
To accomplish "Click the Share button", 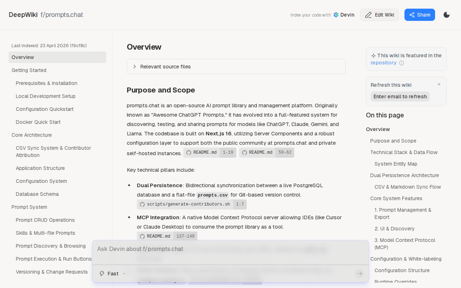I will [x=420, y=15].
